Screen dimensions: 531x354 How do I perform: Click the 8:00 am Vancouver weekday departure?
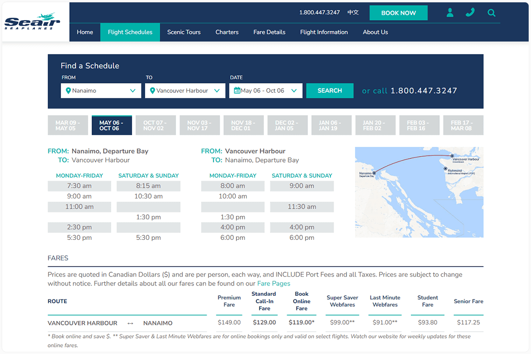tap(233, 186)
